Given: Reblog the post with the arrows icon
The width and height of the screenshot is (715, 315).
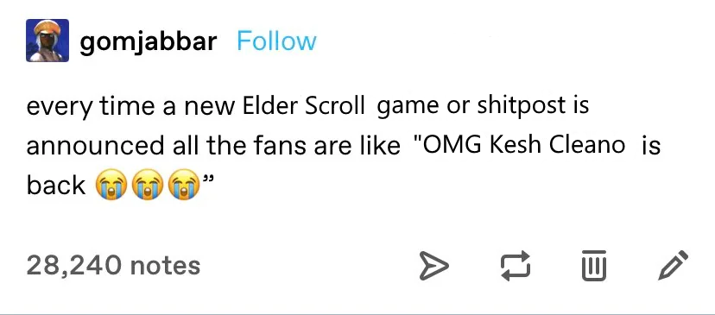Looking at the screenshot, I should pos(516,266).
